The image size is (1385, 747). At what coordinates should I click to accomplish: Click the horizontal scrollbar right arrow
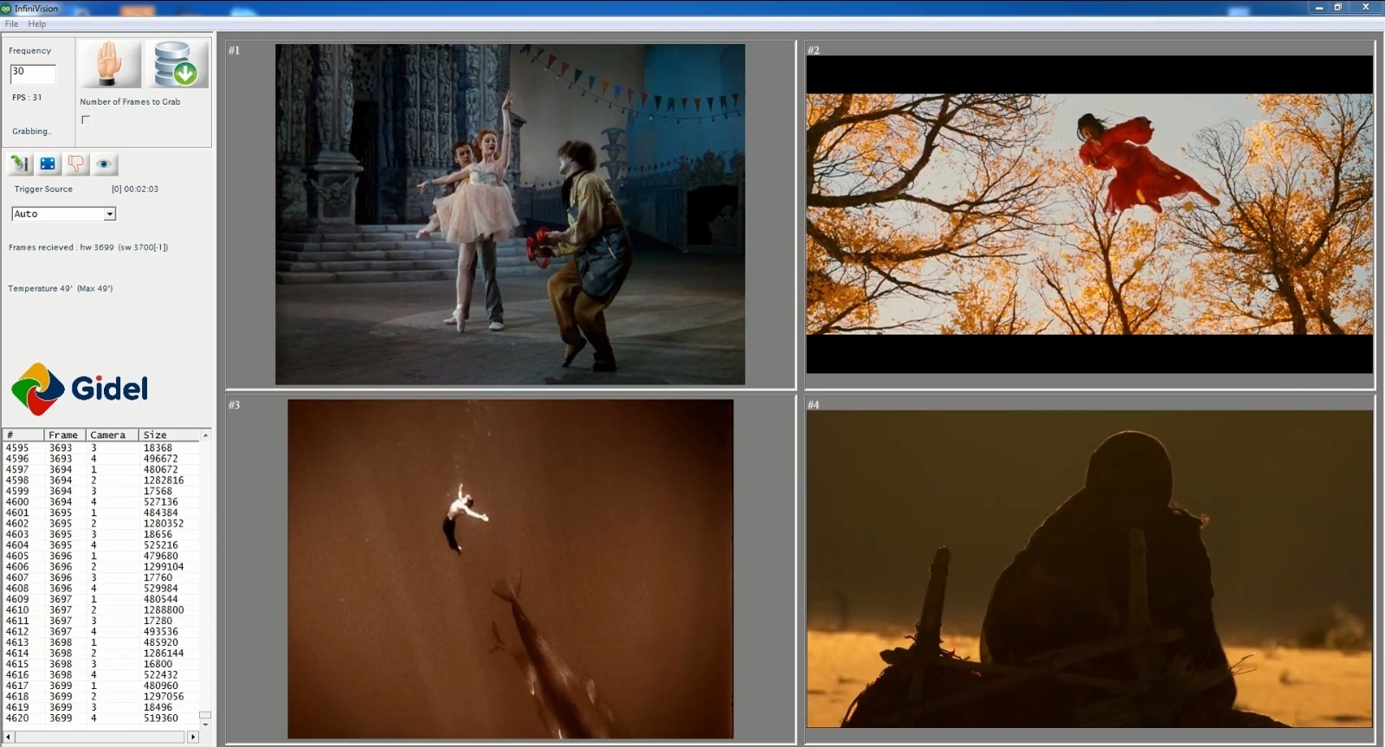(x=193, y=737)
